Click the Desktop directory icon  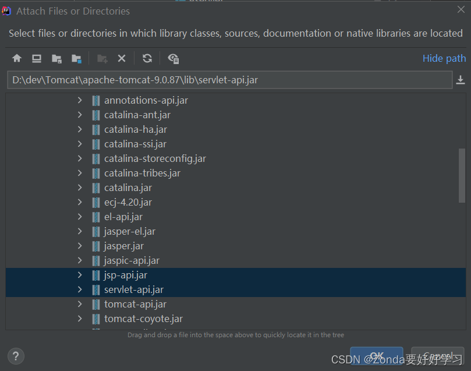(37, 58)
